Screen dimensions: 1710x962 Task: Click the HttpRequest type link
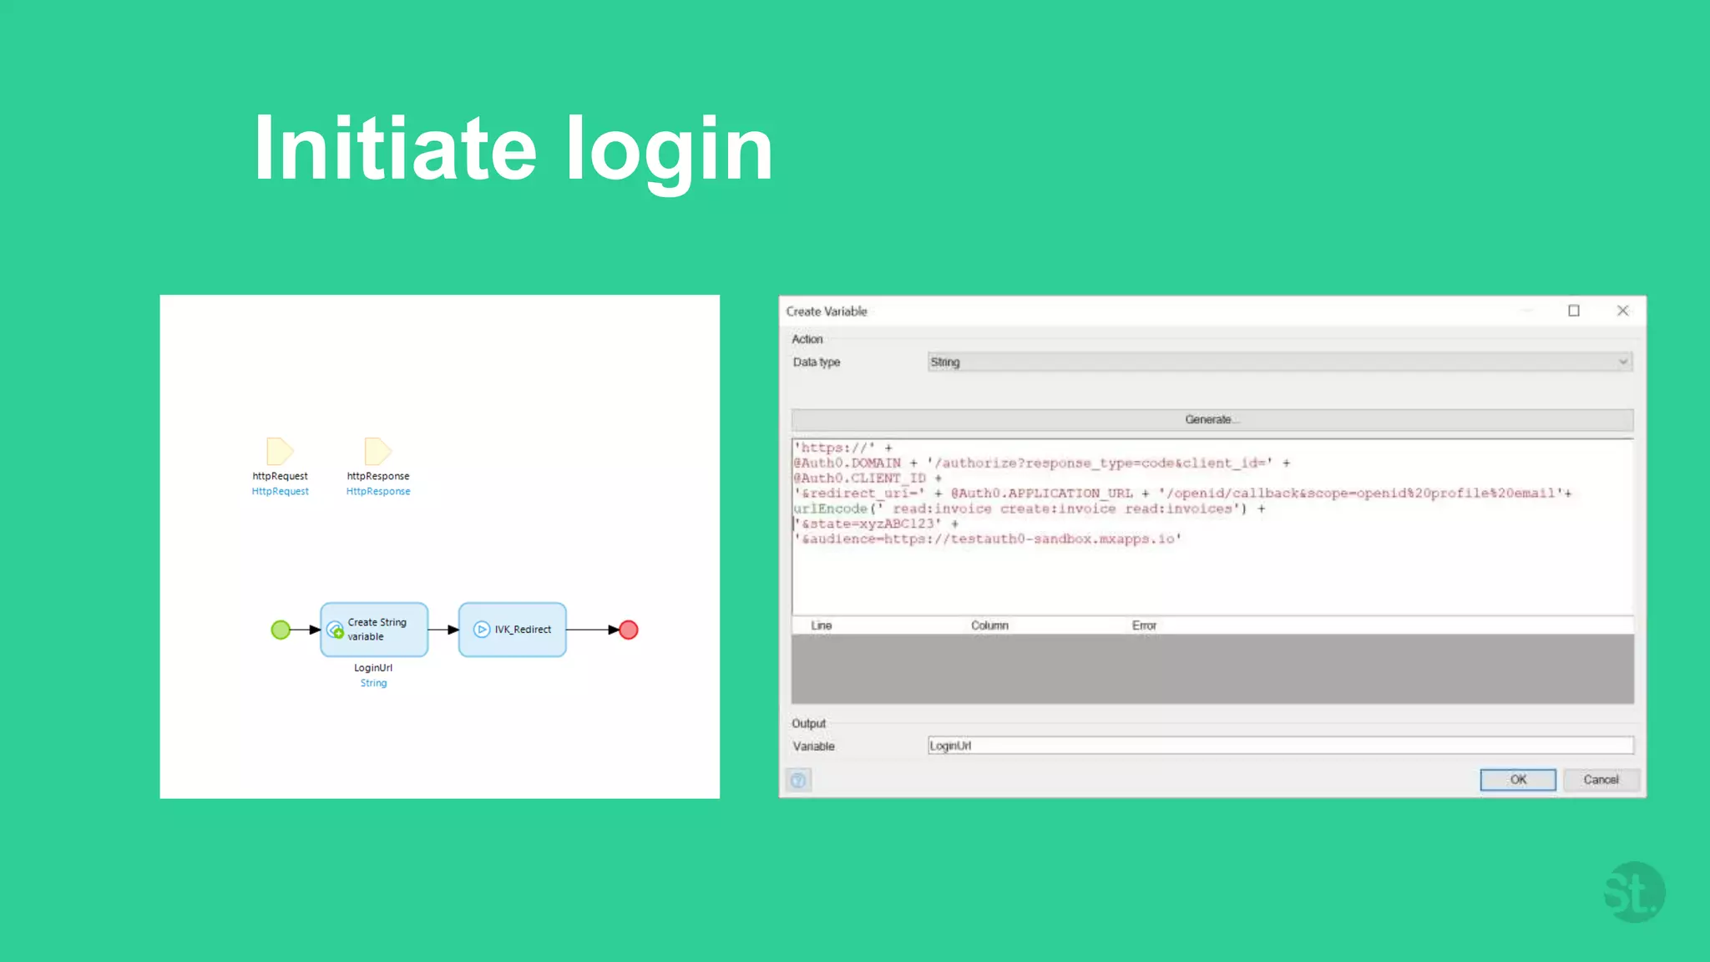[x=280, y=491]
